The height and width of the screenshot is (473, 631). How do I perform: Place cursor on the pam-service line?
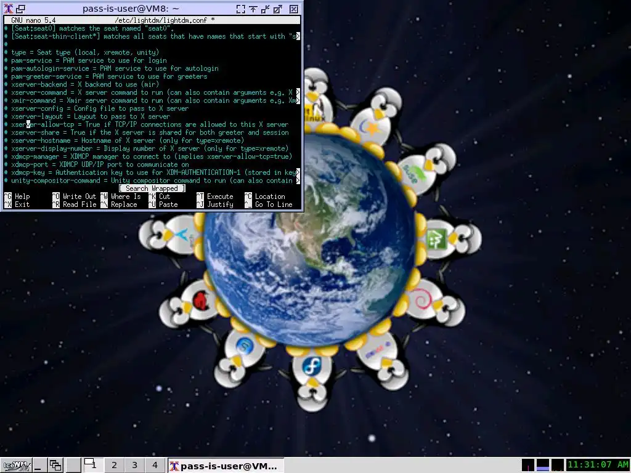85,60
